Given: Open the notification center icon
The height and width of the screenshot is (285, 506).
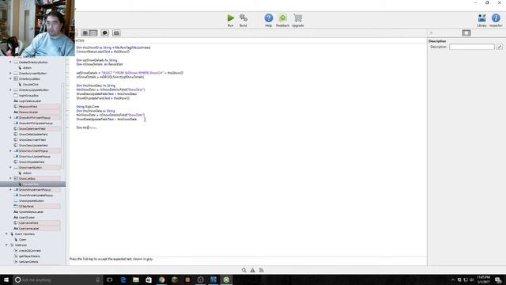Looking at the screenshot, I should 498,279.
